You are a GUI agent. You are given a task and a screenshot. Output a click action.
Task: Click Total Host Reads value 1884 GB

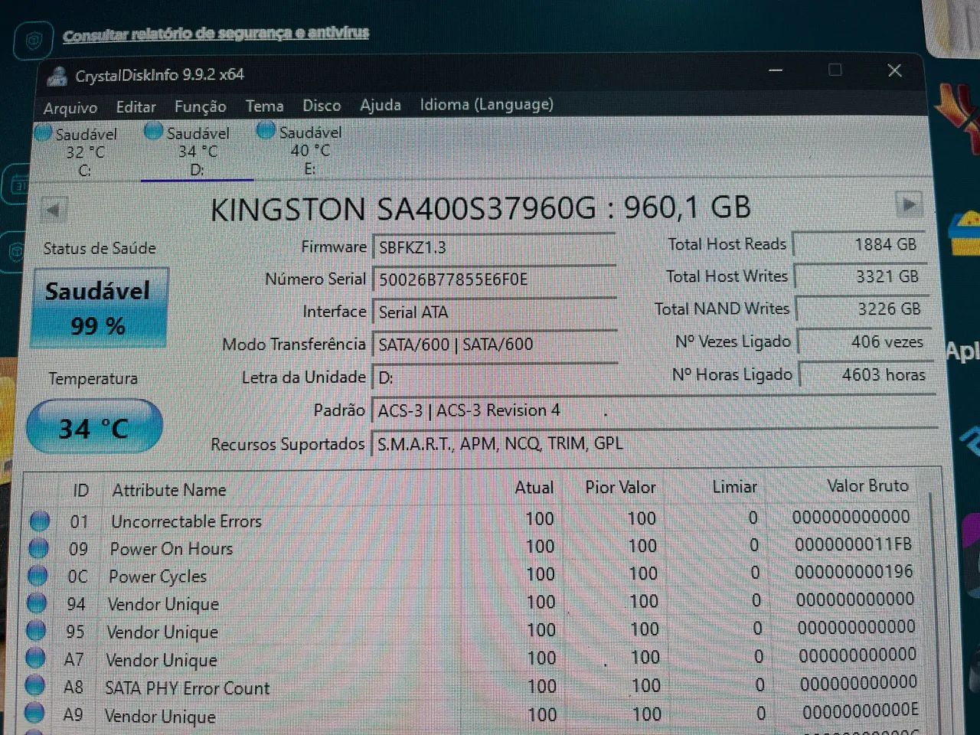(858, 244)
